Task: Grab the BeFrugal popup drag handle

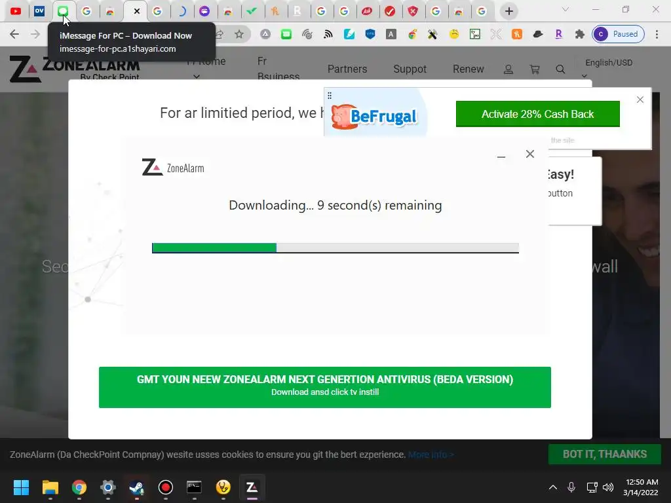Action: 330,96
